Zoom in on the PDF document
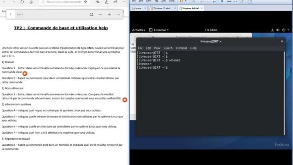 (x=109, y=14)
